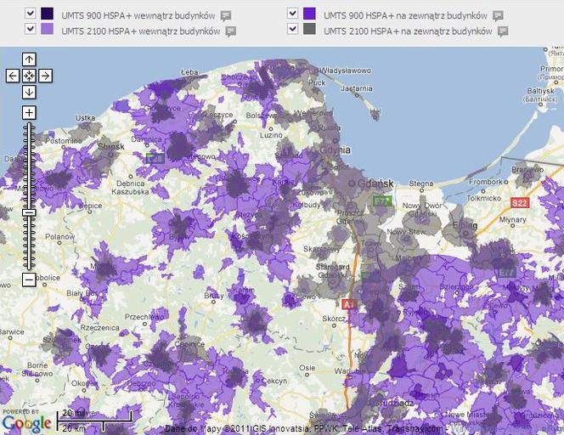Zoom out with the minus button
The height and width of the screenshot is (435, 564).
29,280
